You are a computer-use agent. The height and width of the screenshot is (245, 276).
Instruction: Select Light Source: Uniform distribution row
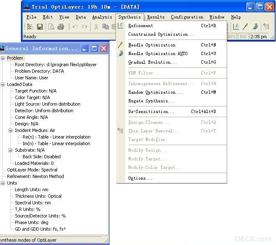coord(48,104)
